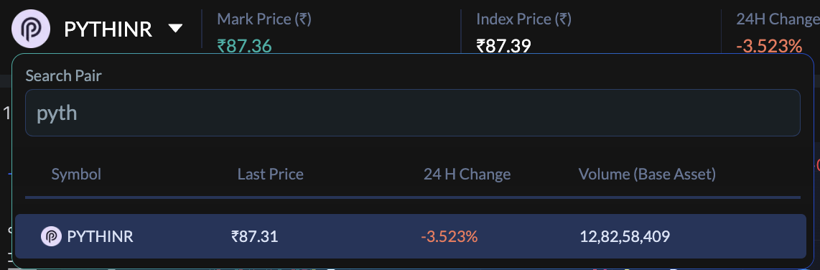Viewport: 820px width, 270px height.
Task: Click the green ₹87.36 mark price value
Action: click(x=244, y=47)
